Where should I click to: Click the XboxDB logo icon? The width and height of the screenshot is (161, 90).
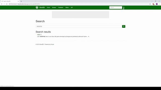pos(37,7)
